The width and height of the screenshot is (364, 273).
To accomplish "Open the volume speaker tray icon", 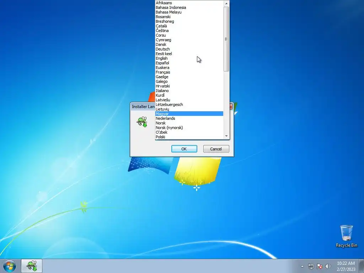I will coord(328,266).
